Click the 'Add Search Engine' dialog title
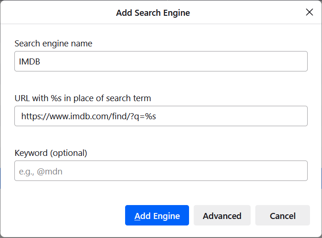The height and width of the screenshot is (238, 322). tap(153, 13)
